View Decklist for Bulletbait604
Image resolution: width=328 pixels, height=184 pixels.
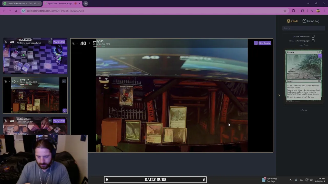pos(59,42)
